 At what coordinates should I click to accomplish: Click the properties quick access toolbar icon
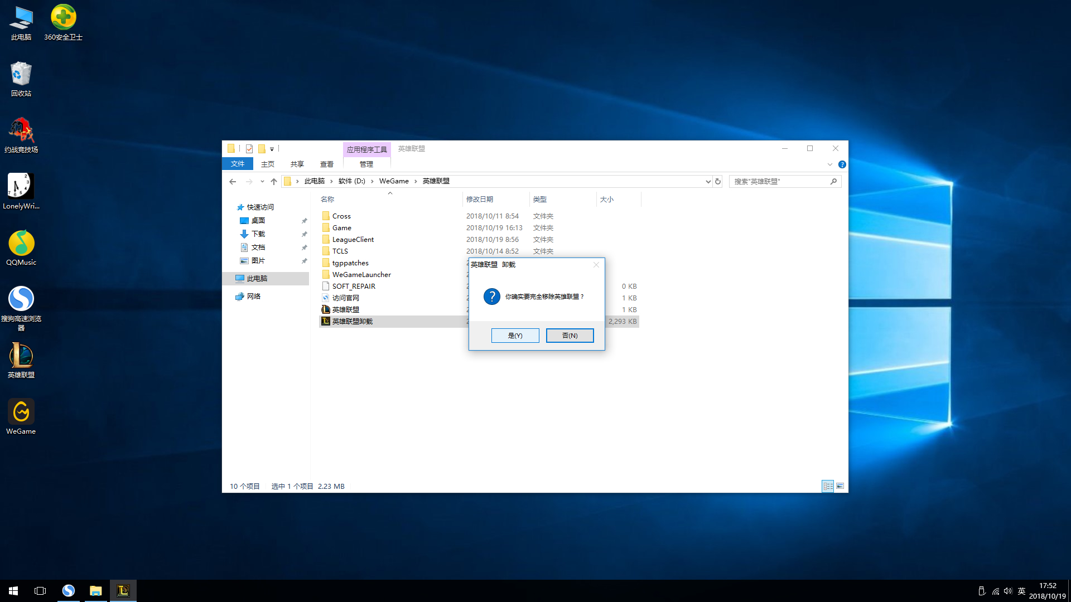pos(249,149)
